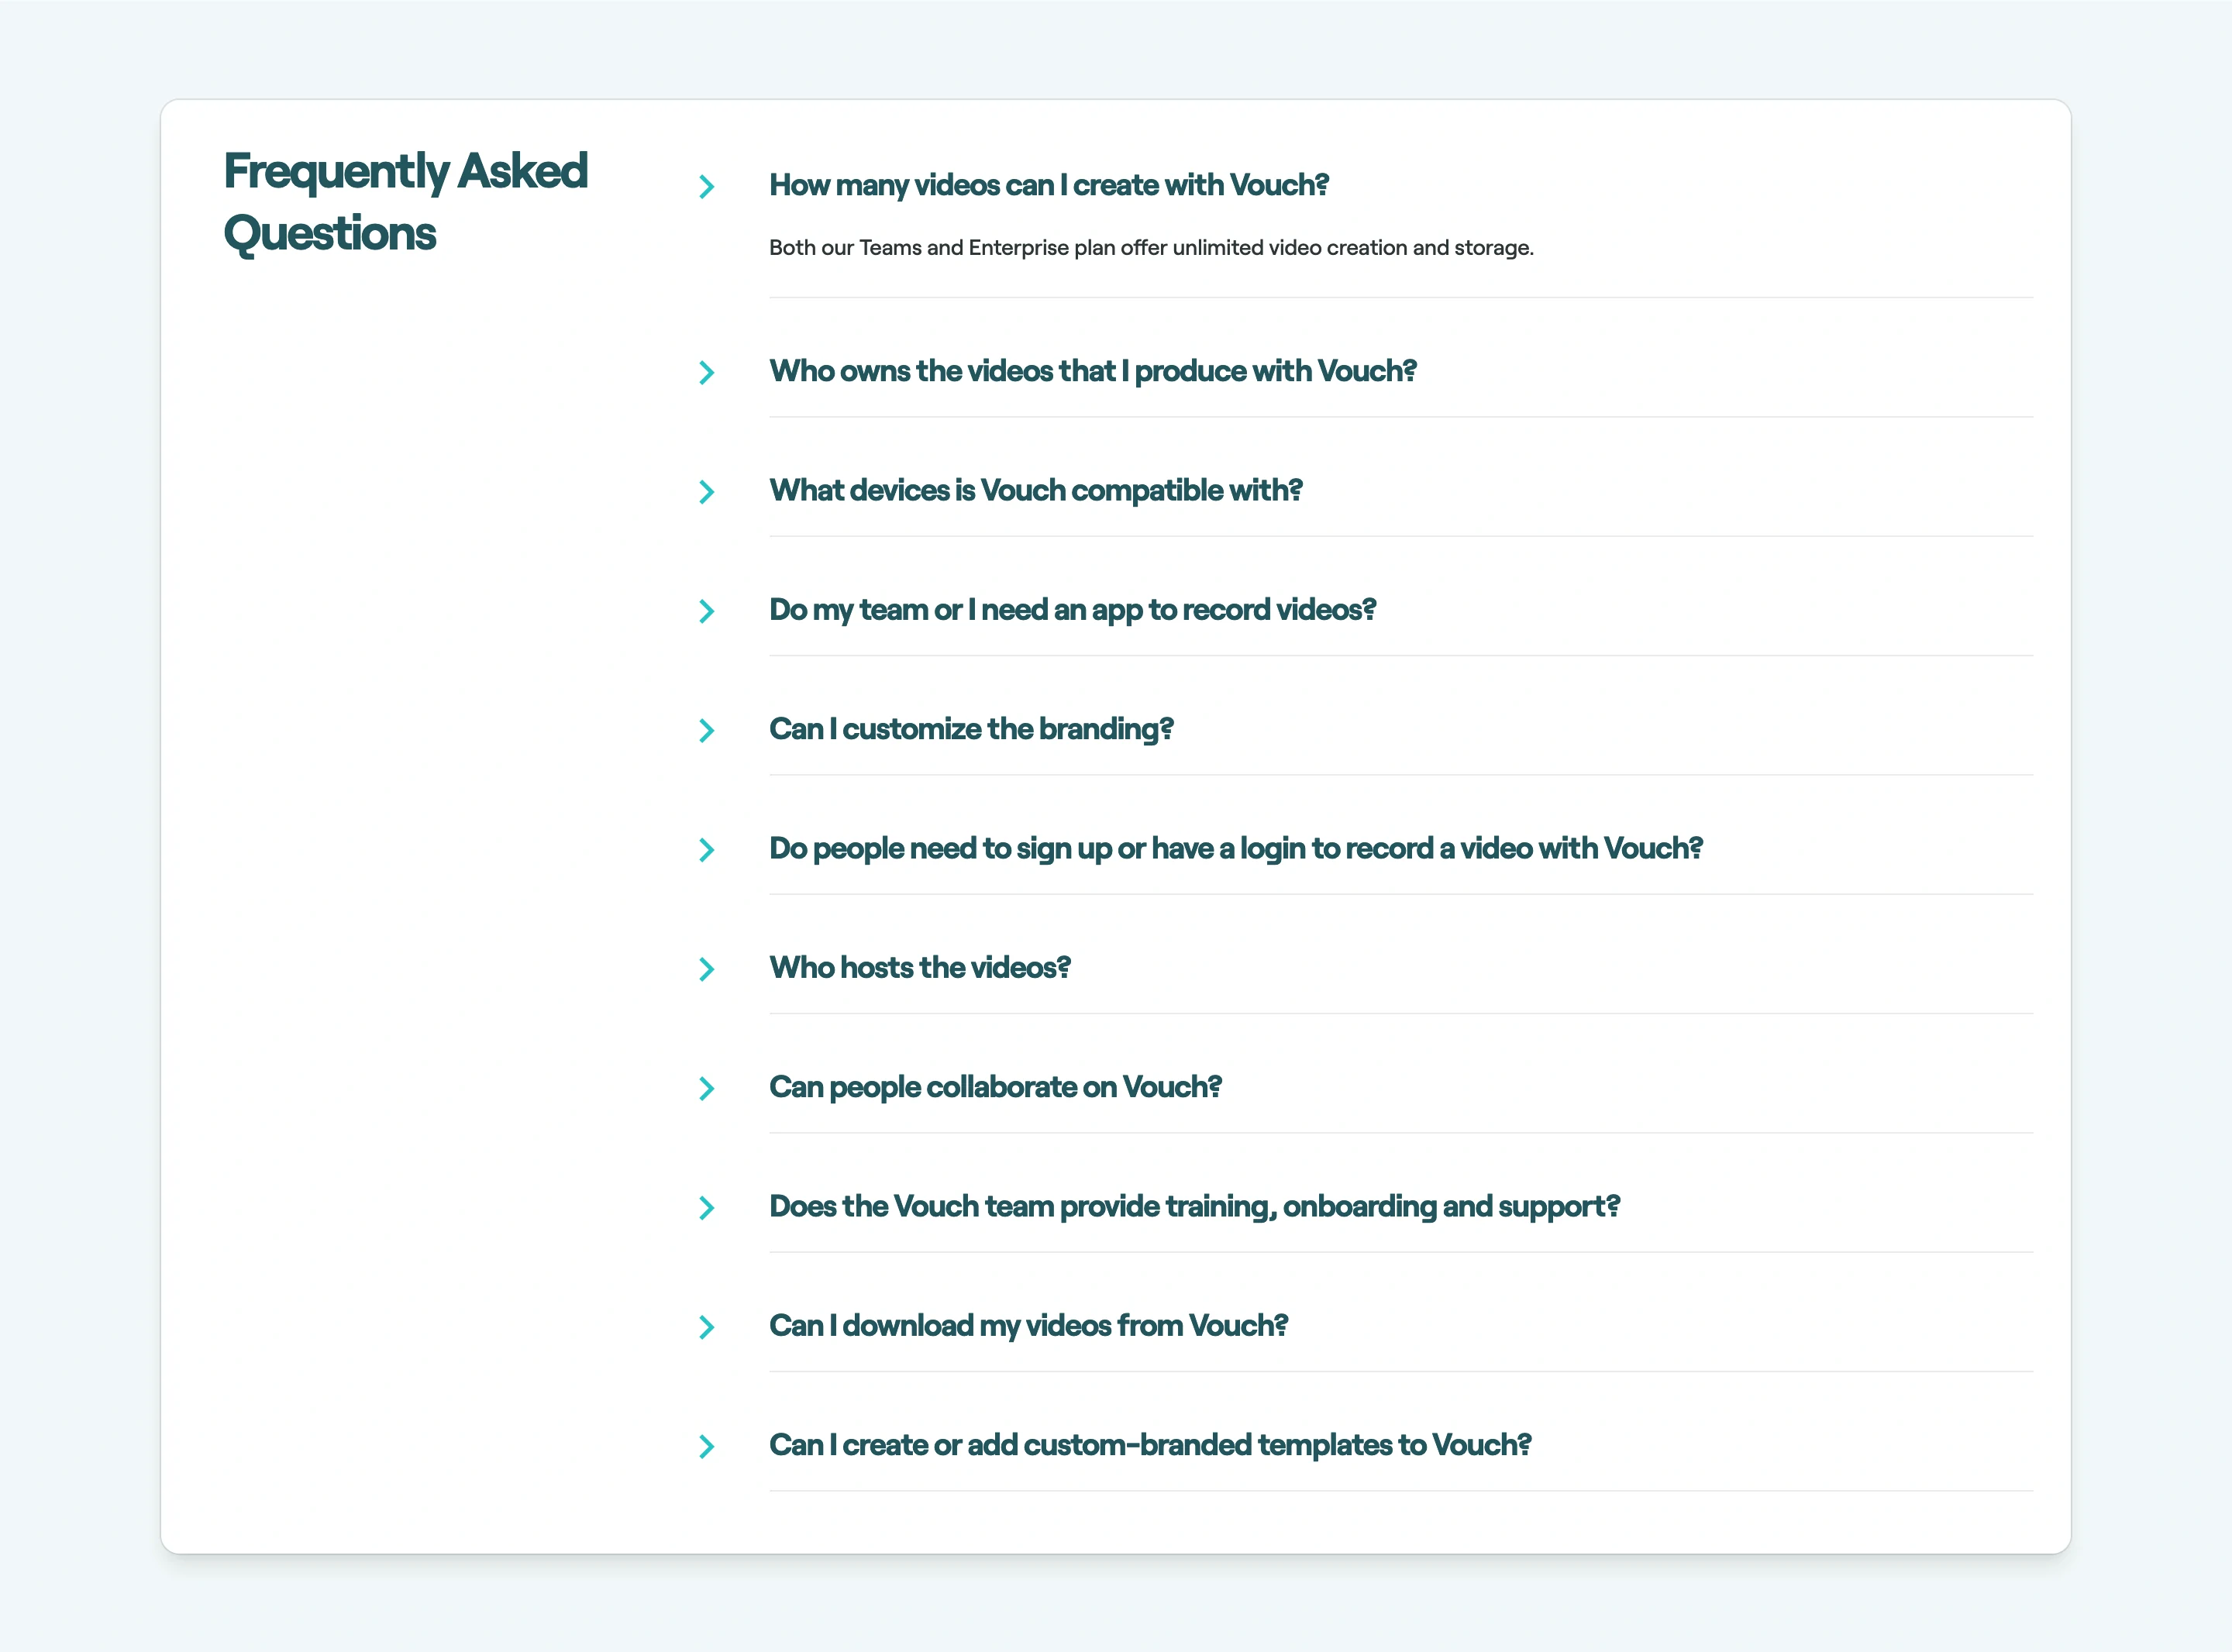The height and width of the screenshot is (1652, 2232).
Task: Expand 'Who hosts the videos?' answer
Action: pyautogui.click(x=920, y=968)
